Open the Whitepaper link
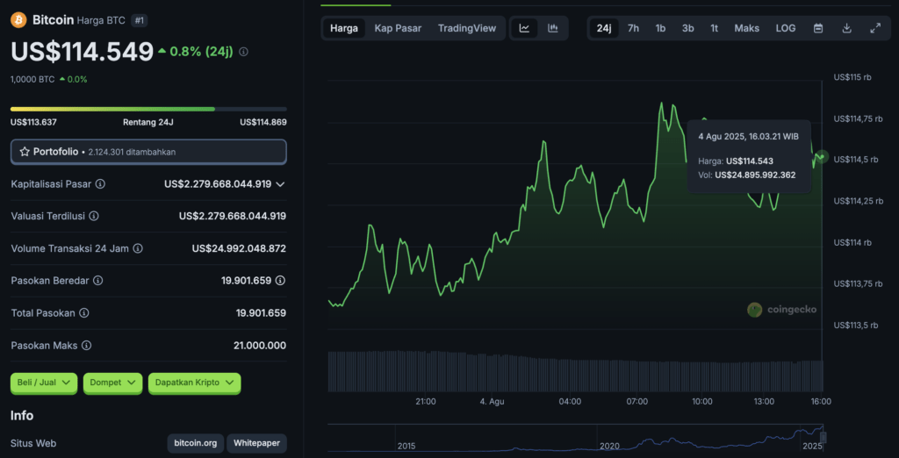Viewport: 899px width, 458px height. point(257,443)
